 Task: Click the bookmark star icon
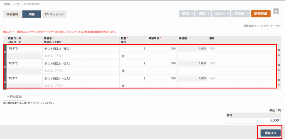point(276,11)
